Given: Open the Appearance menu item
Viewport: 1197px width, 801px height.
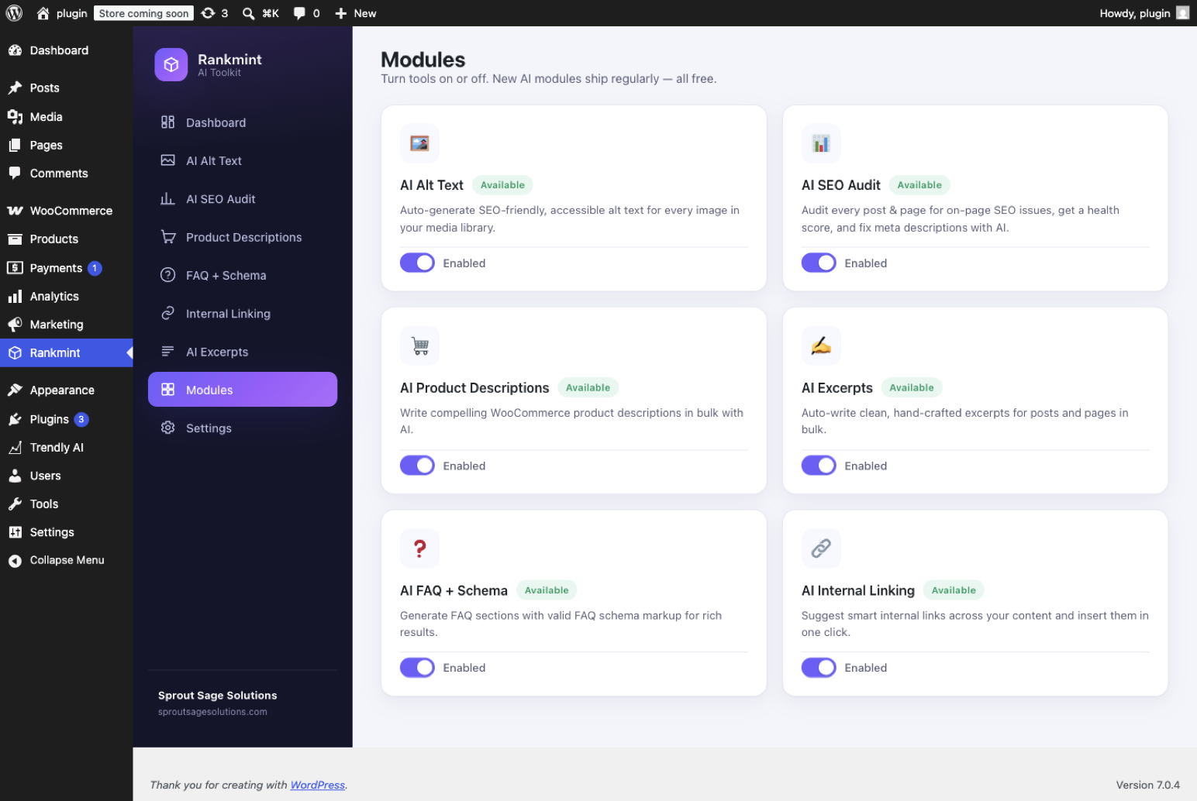Looking at the screenshot, I should [x=66, y=390].
